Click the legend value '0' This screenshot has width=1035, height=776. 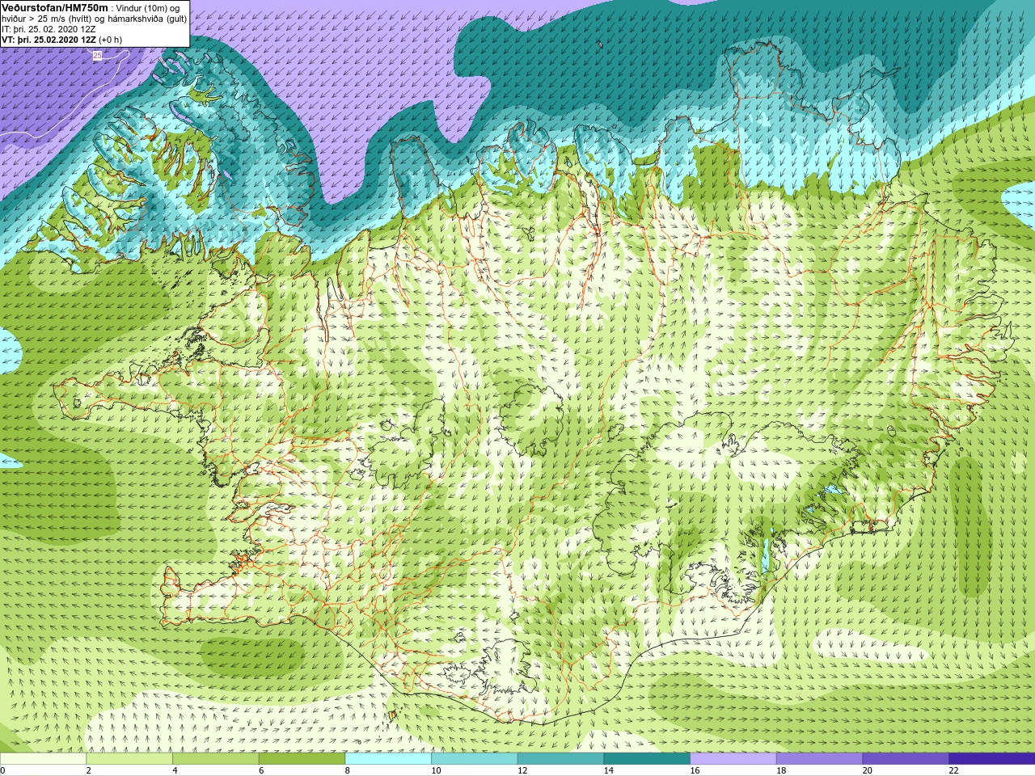2,770
